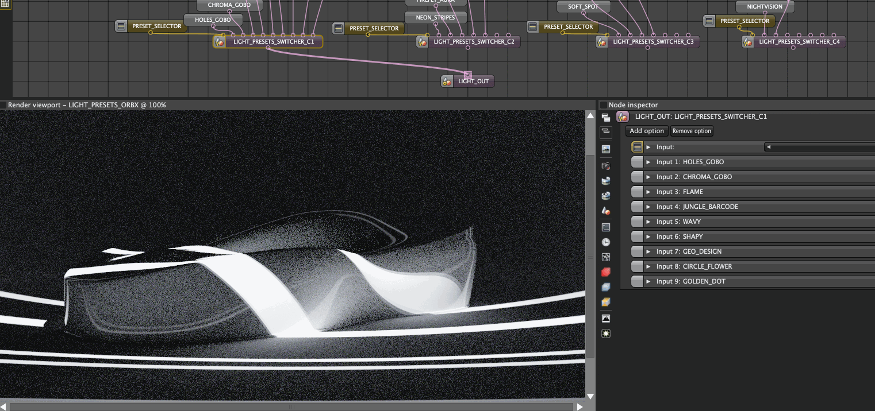875x411 pixels.
Task: Click LIGHT_PRESETS_SWITCHER_C4 node icon
Action: [748, 41]
